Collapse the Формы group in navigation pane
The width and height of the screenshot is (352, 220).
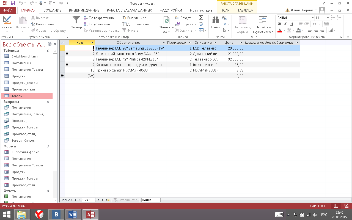pyautogui.click(x=48, y=146)
